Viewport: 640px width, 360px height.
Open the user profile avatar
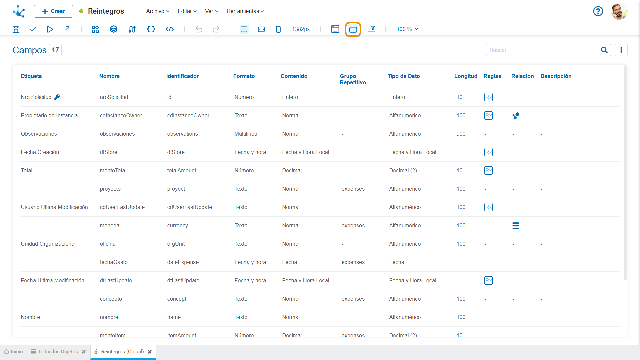click(x=619, y=11)
